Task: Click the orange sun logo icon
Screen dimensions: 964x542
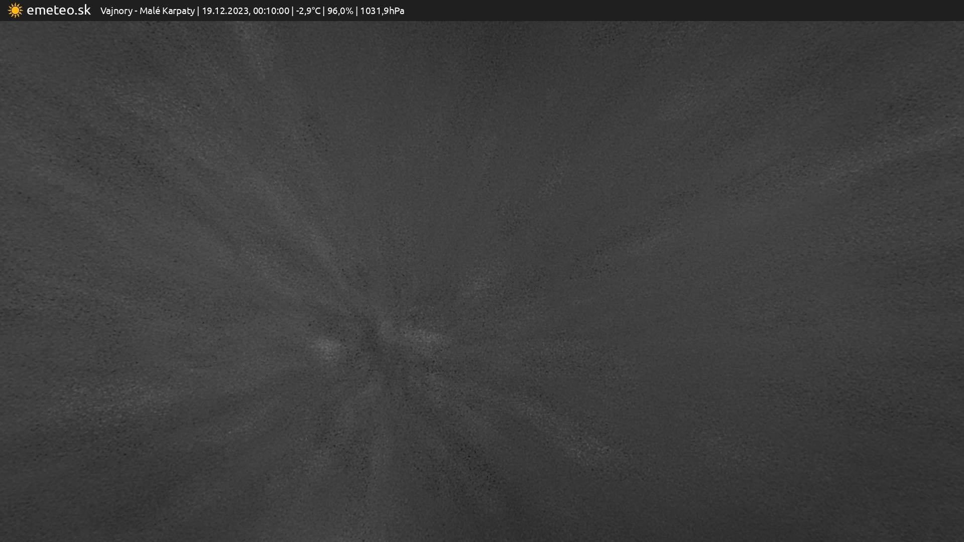Action: coord(15,11)
